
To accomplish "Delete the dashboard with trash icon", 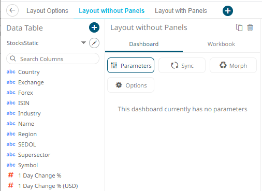I will (250, 27).
